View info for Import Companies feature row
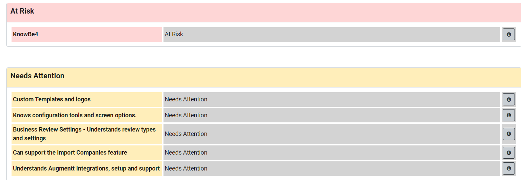Screen dimensions: 522x180 pos(508,153)
